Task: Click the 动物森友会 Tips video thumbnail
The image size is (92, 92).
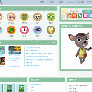Action: 15,50
